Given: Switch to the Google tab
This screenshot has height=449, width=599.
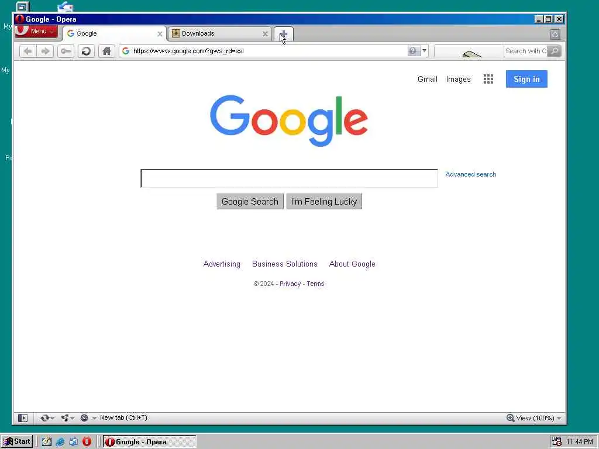Looking at the screenshot, I should (113, 33).
